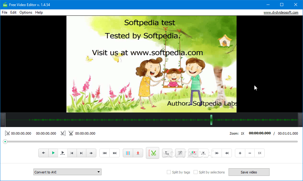
Task: Minimize the Free Video Editor window
Action: (268, 5)
